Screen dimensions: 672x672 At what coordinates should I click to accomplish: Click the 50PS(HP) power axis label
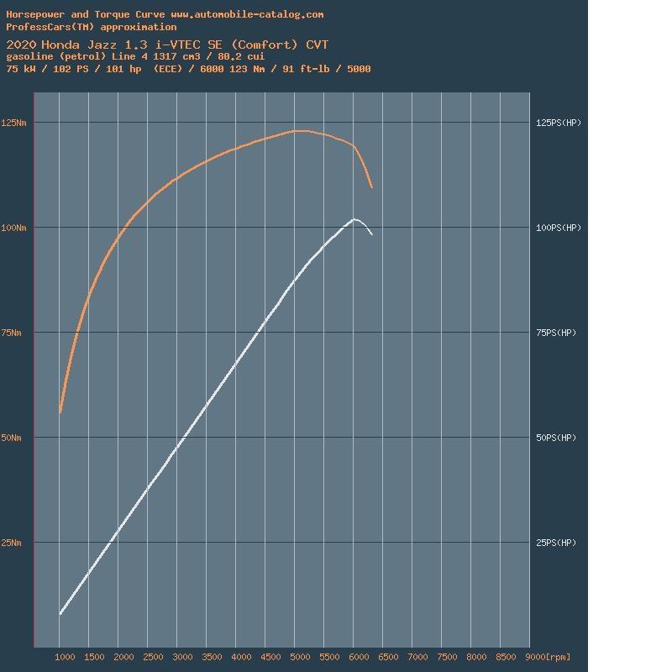point(556,438)
